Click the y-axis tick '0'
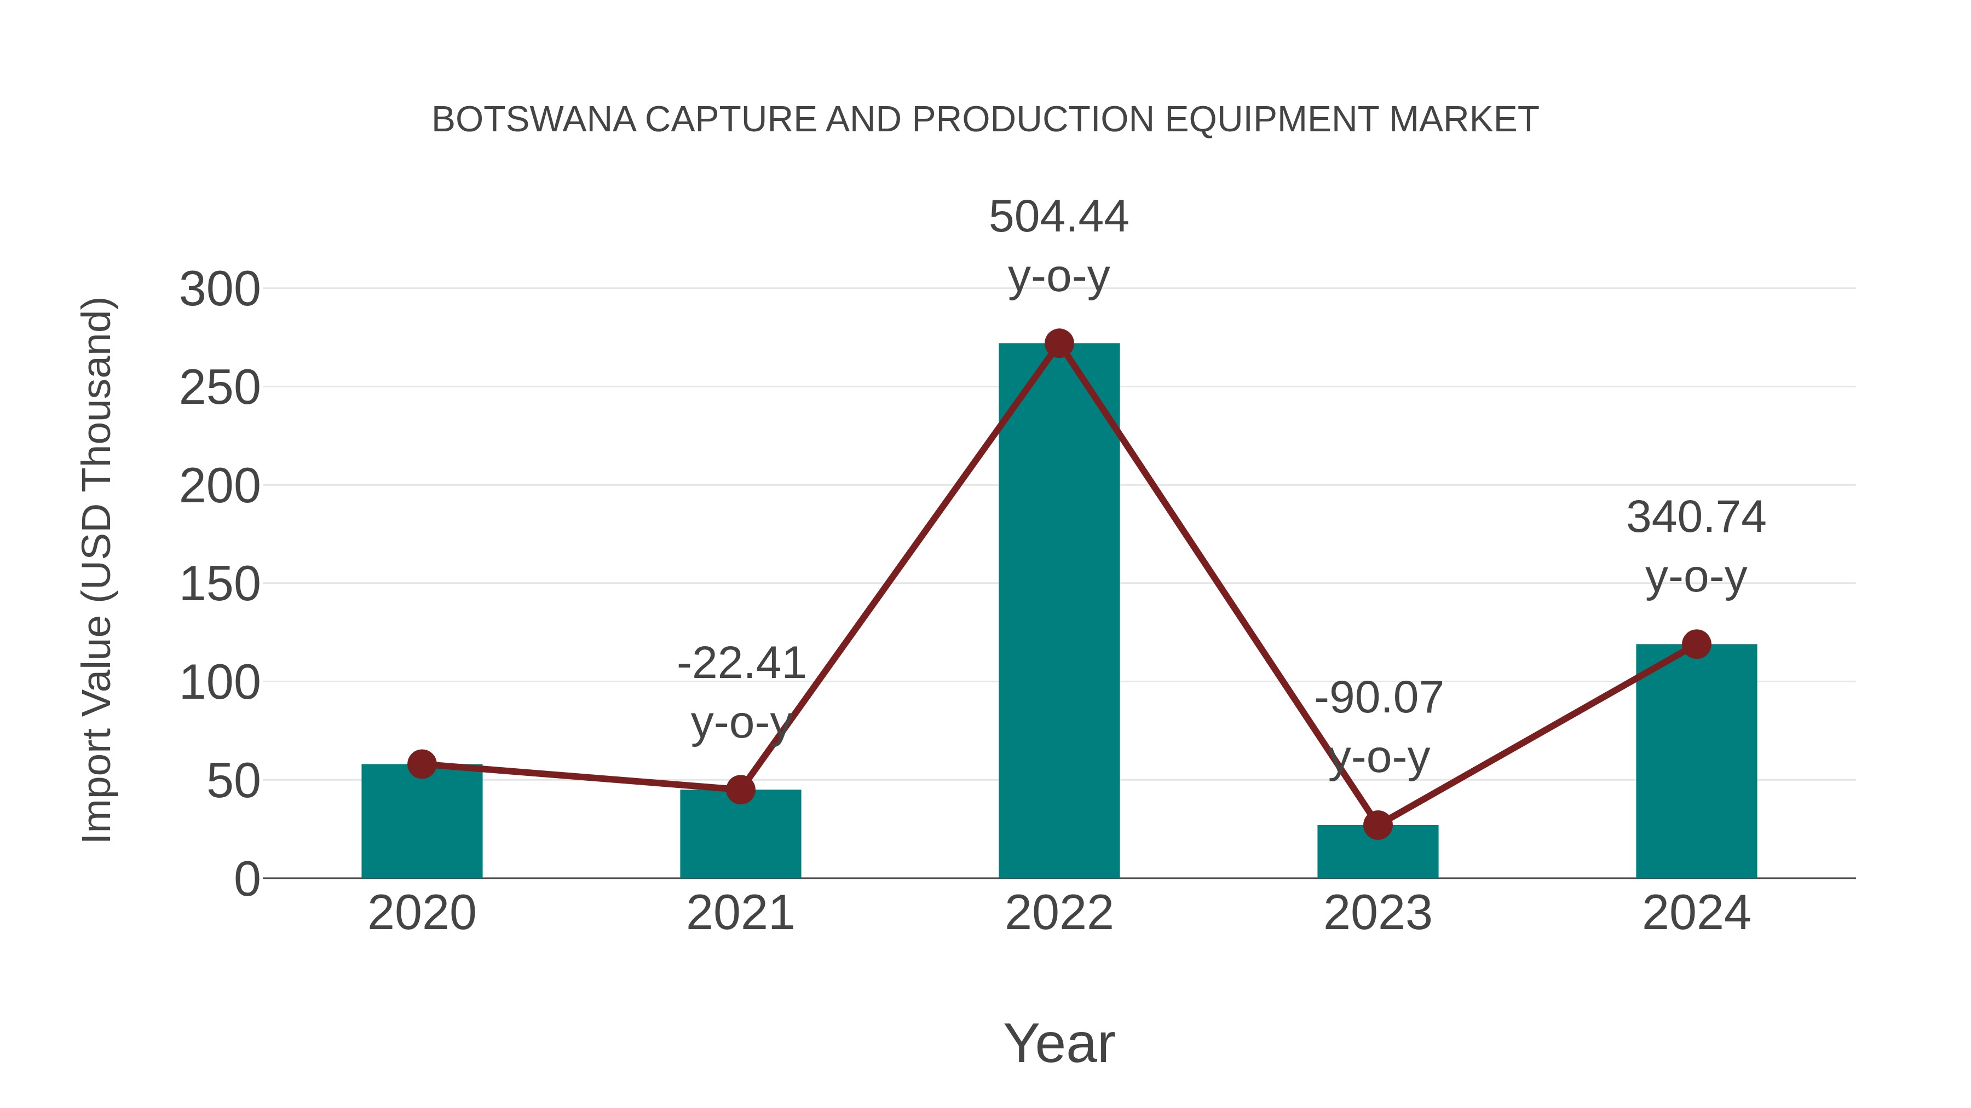Viewport: 1971px width, 1108px height. (247, 879)
